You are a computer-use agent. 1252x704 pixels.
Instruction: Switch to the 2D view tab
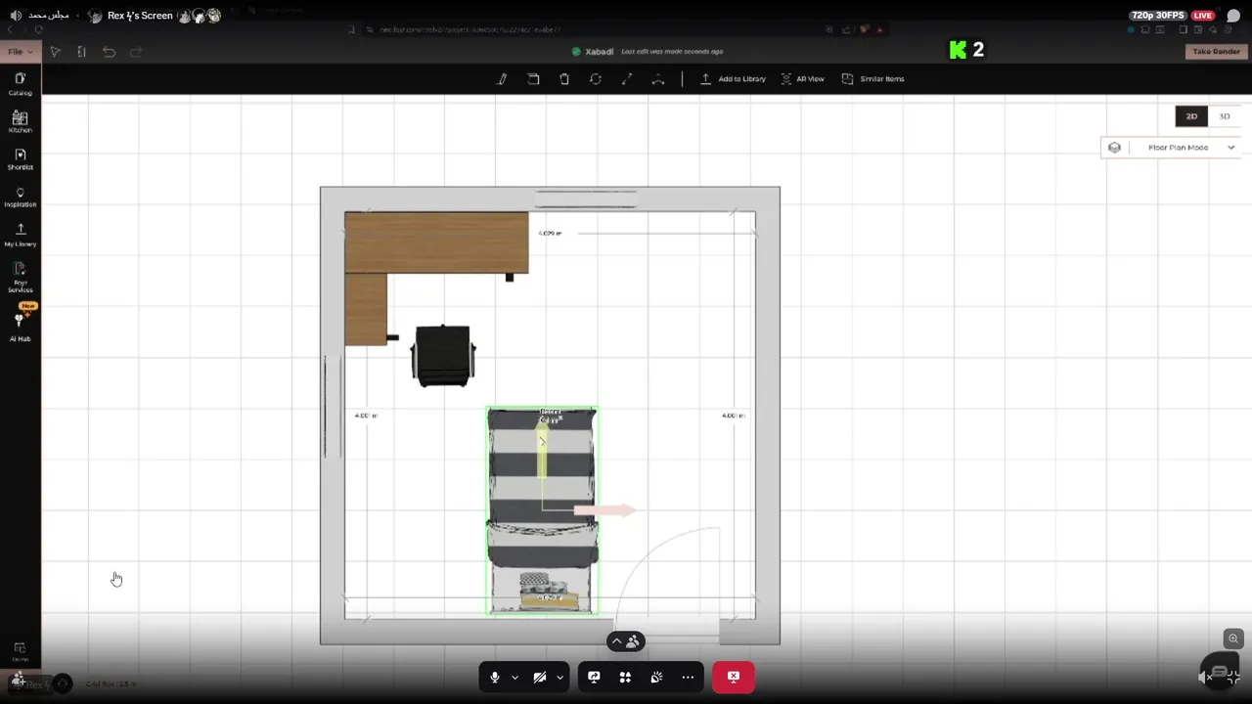[x=1191, y=116]
